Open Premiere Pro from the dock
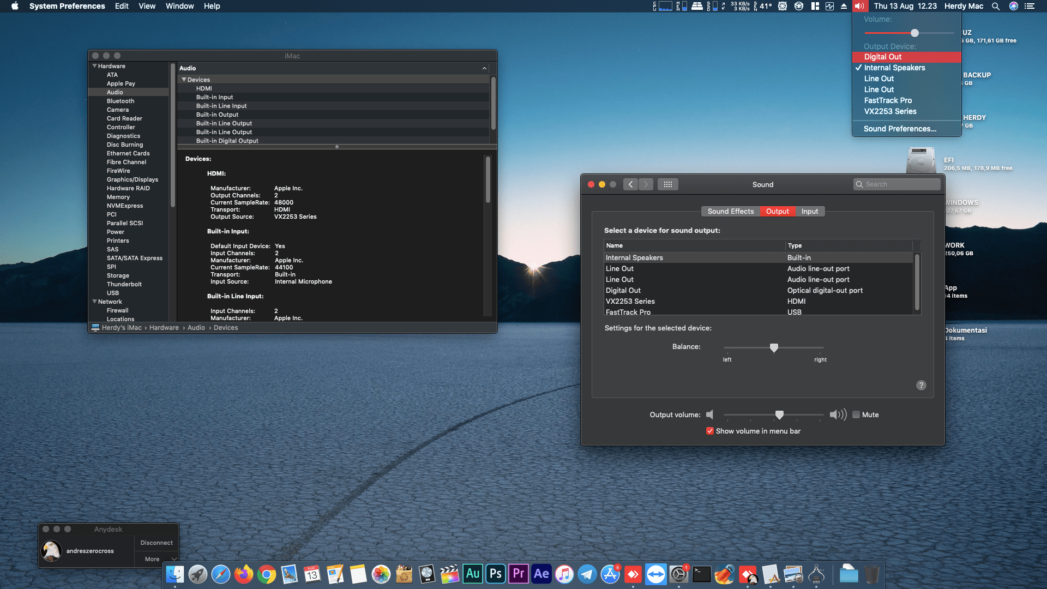Viewport: 1047px width, 589px height. pos(519,574)
